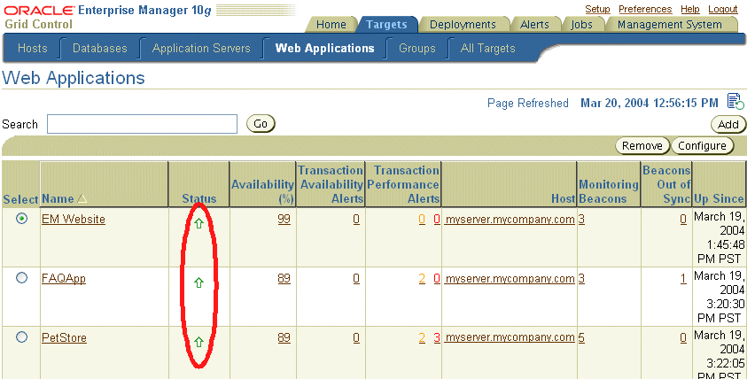The width and height of the screenshot is (755, 379).
Task: Click the Add button
Action: click(x=728, y=125)
